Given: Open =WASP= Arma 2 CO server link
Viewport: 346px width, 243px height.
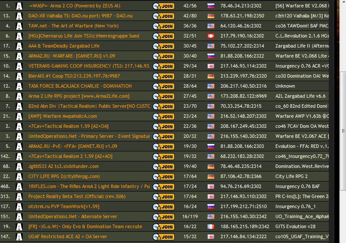Looking at the screenshot, I should click(x=74, y=6).
